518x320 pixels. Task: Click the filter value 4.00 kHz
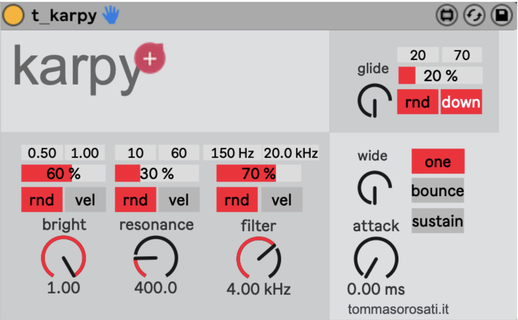click(x=259, y=290)
